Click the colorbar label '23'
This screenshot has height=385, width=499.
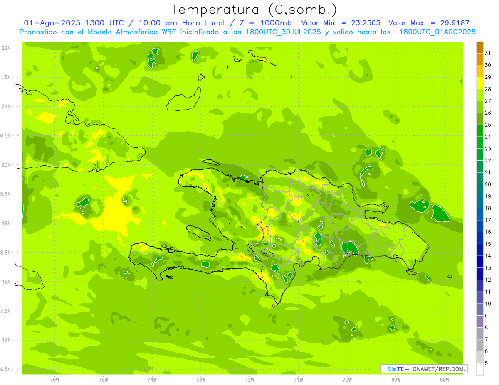(488, 149)
